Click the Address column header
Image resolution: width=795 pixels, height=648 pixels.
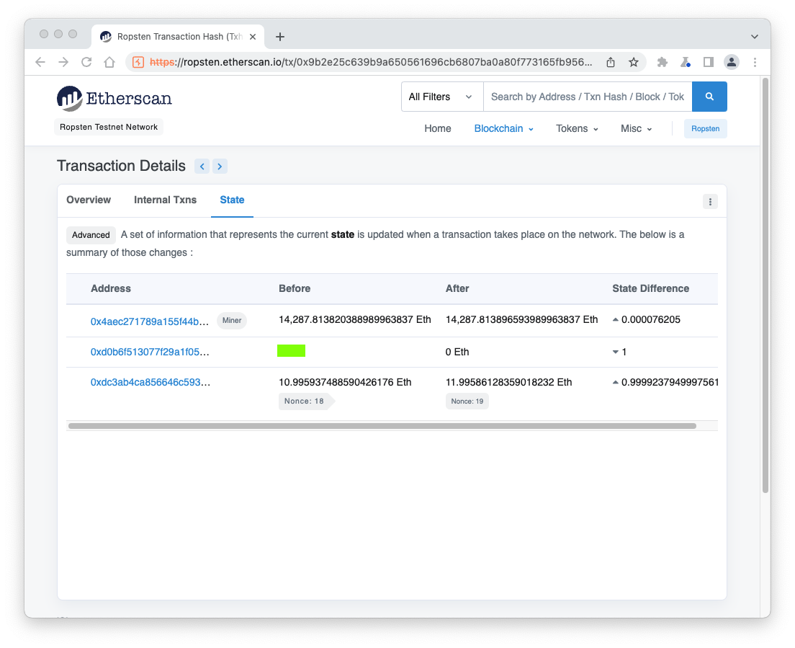(110, 288)
